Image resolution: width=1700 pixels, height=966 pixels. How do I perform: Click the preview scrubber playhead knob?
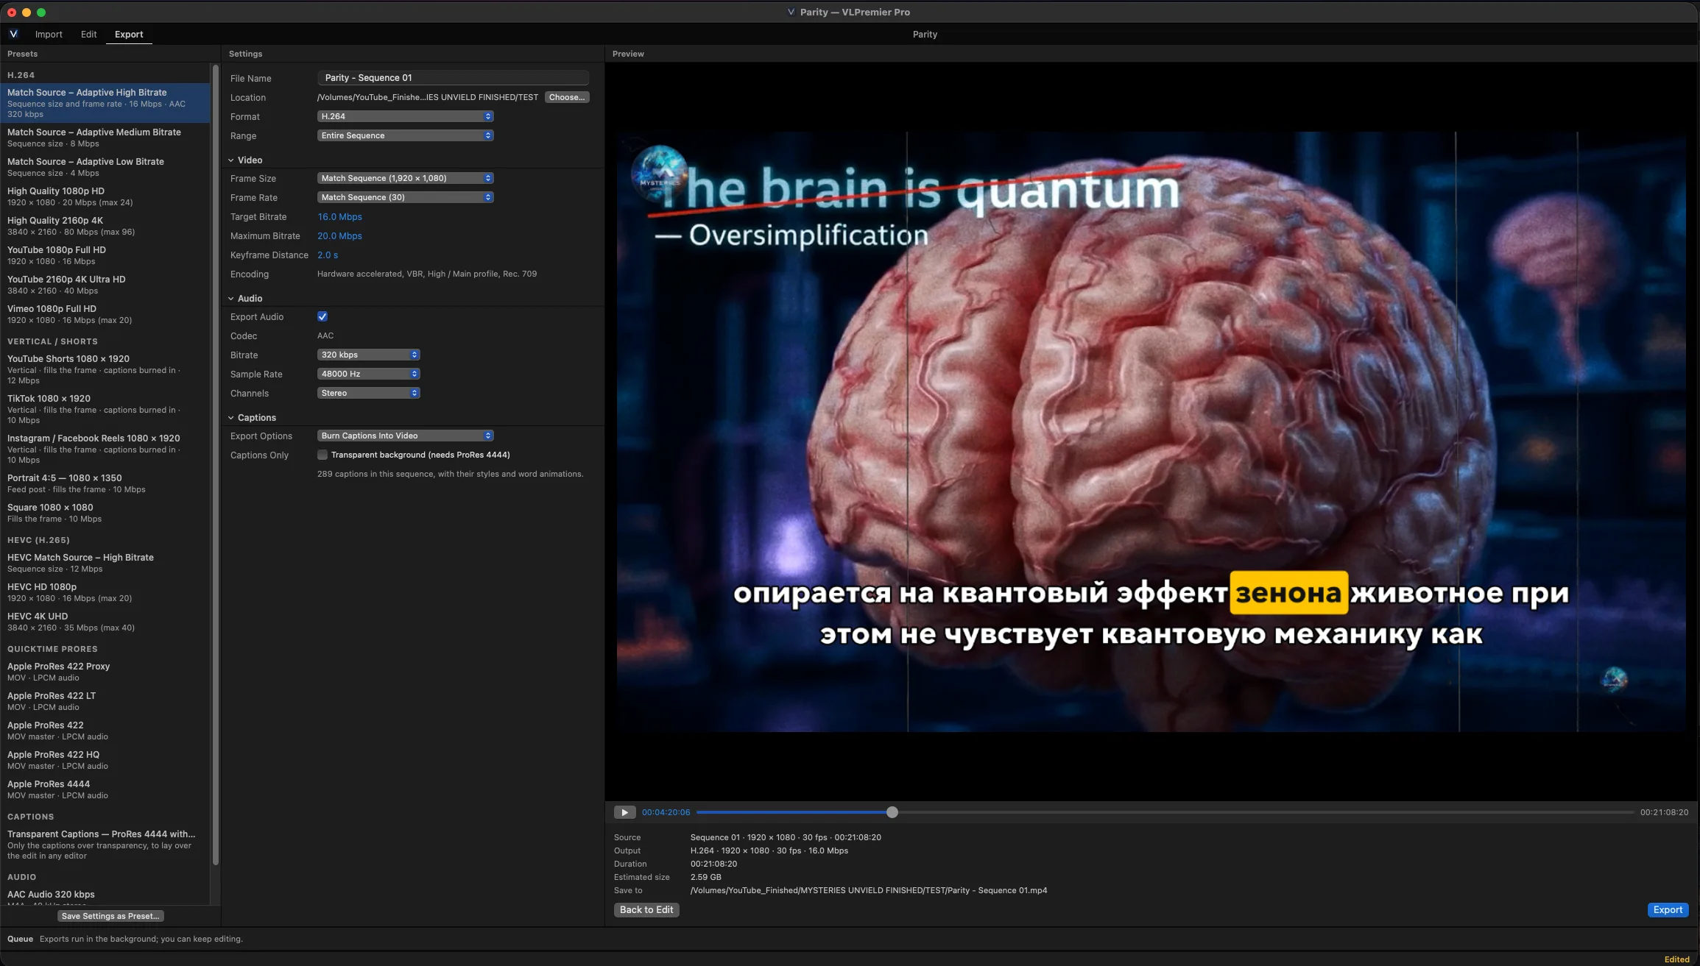click(x=892, y=812)
